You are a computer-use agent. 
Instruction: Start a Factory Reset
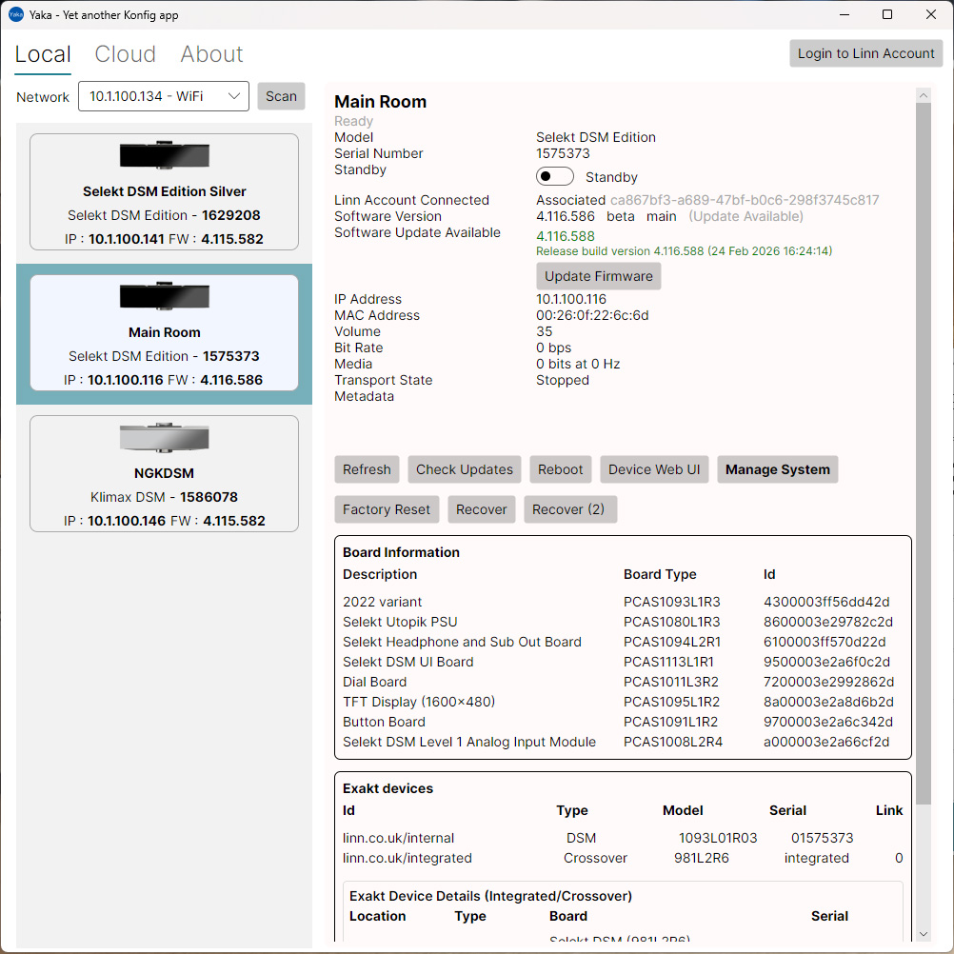click(x=387, y=509)
